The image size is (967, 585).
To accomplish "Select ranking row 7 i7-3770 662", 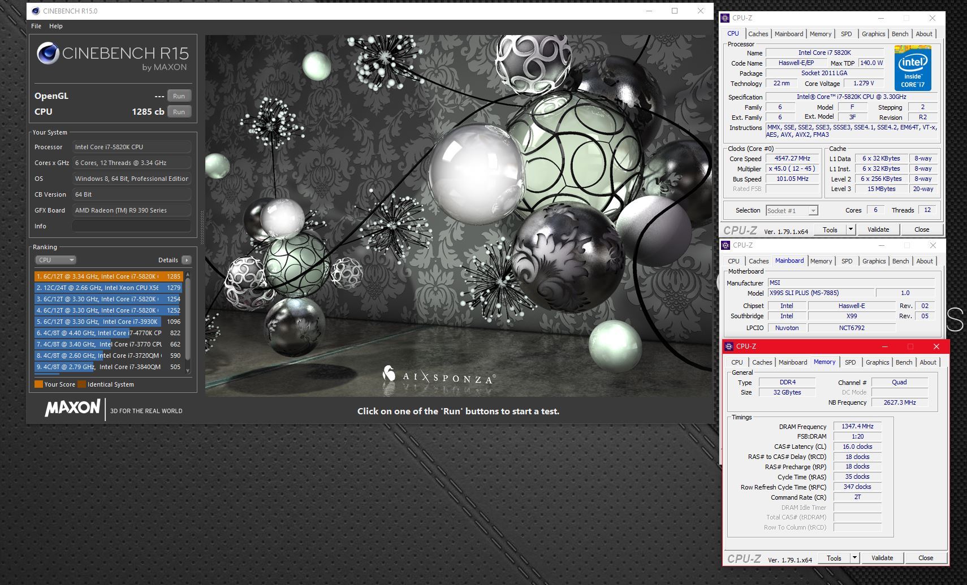I will tap(109, 344).
